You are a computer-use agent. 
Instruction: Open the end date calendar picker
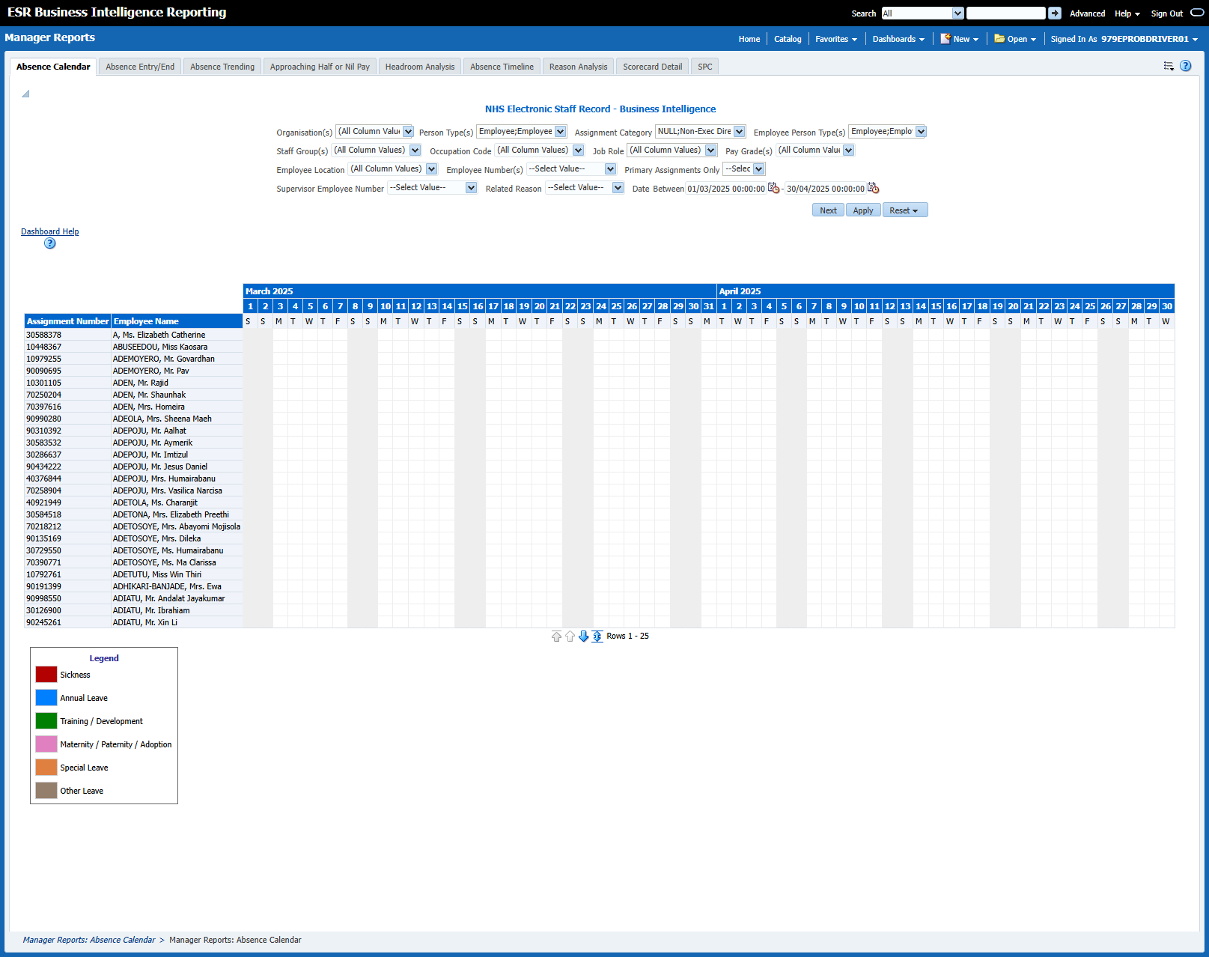pos(873,189)
